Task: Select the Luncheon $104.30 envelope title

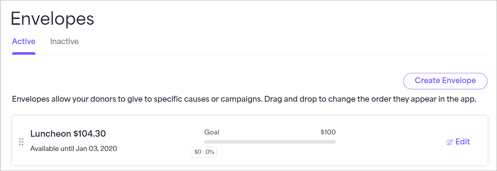Action: [68, 134]
